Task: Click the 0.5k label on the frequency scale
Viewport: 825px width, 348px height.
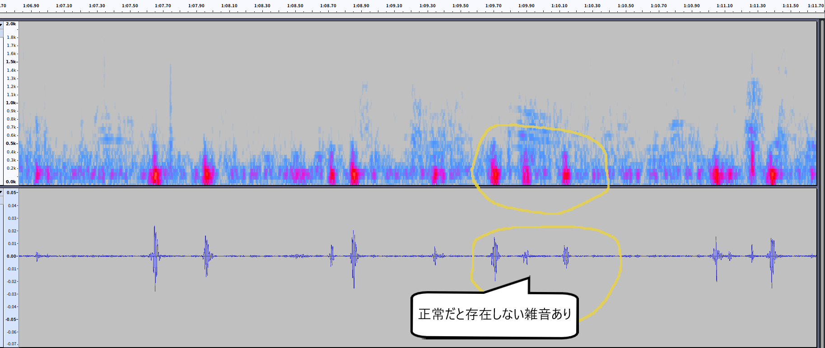Action: tap(11, 144)
